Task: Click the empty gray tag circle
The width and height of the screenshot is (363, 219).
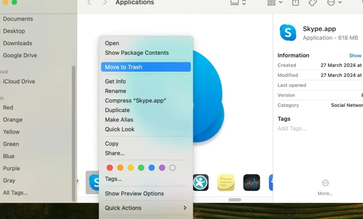Action: click(x=173, y=168)
